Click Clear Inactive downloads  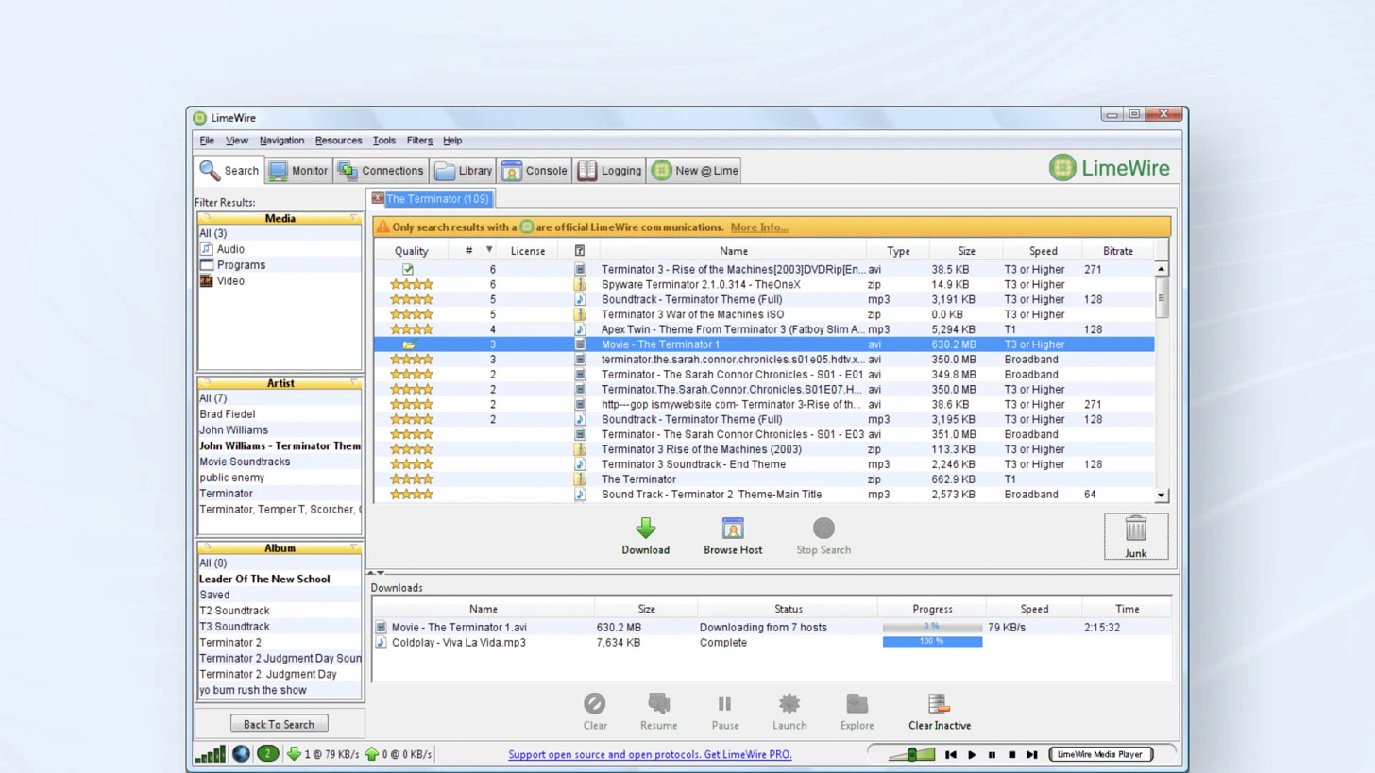point(938,704)
